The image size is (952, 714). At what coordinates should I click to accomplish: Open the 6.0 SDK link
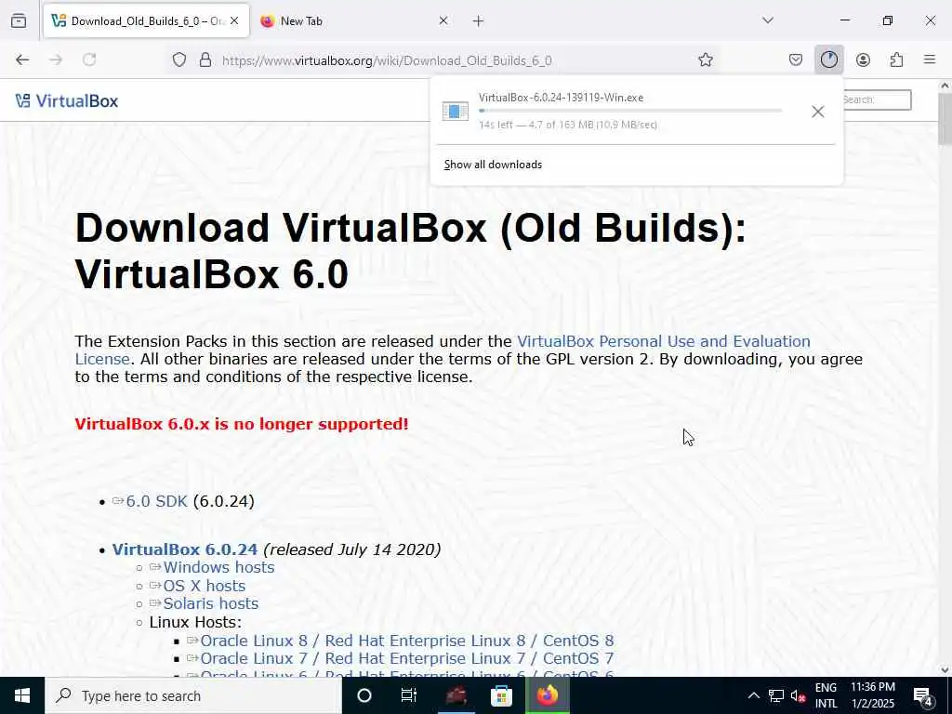156,501
